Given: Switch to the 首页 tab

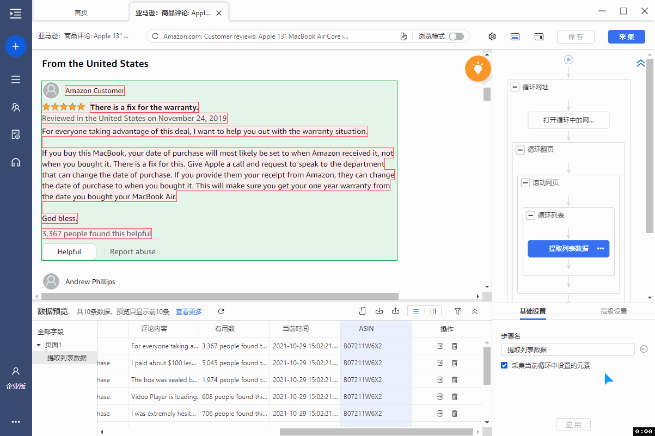Looking at the screenshot, I should coord(81,13).
